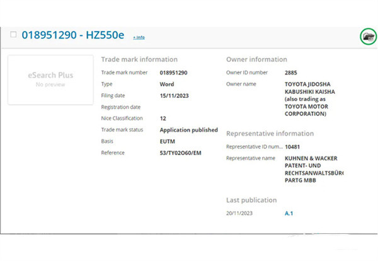This screenshot has height=261, width=378.
Task: Click the owner ID number 2885
Action: click(291, 72)
